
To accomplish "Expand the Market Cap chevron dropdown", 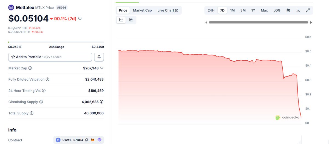I will pos(102,68).
